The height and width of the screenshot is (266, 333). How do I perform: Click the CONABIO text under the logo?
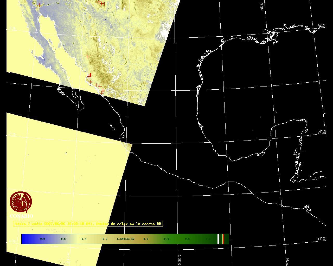click(21, 216)
